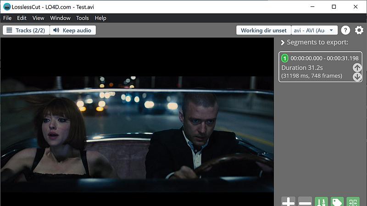Minimize the LosslessCut window
The width and height of the screenshot is (367, 206).
(312, 7)
